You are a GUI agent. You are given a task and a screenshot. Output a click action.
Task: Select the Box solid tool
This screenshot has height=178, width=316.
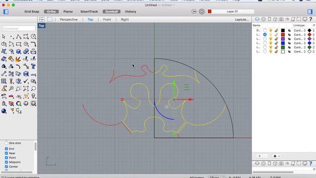[x=19, y=51]
